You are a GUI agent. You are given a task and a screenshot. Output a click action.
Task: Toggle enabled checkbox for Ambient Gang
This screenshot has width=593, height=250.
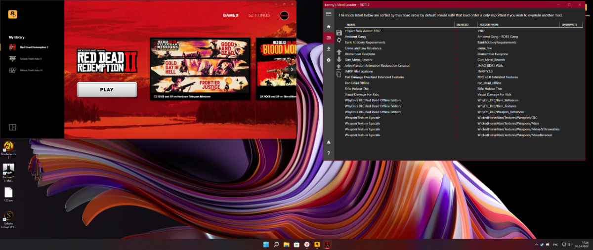[x=457, y=37]
